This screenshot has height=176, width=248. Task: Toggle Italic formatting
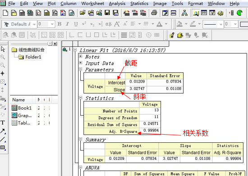68,24
